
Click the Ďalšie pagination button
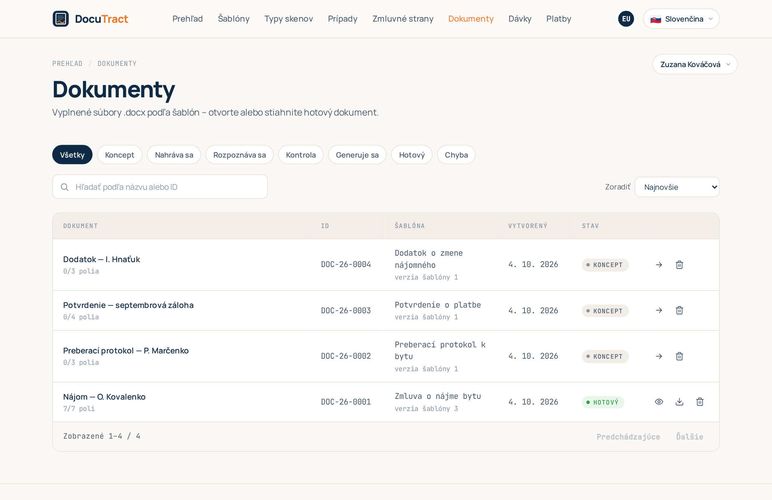click(690, 437)
